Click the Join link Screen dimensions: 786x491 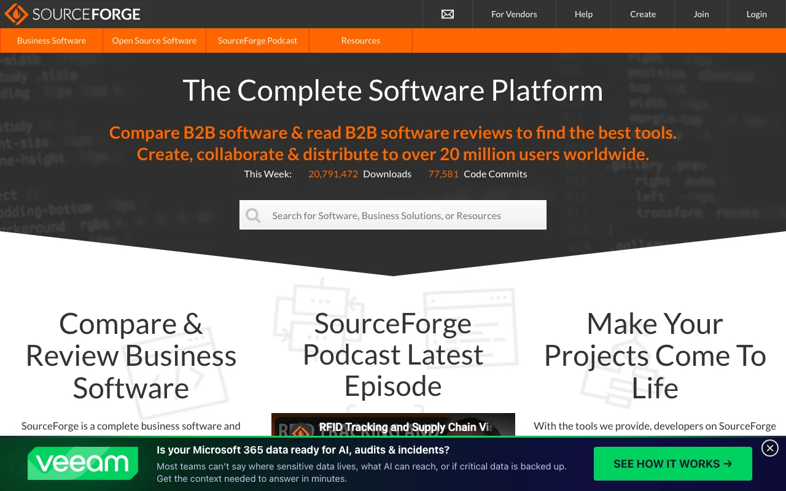[701, 14]
